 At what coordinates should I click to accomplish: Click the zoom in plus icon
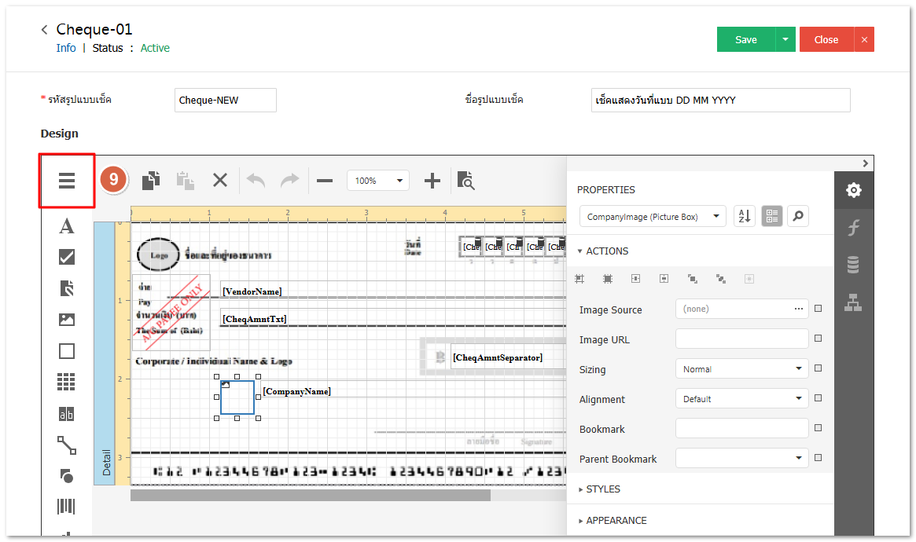point(432,181)
